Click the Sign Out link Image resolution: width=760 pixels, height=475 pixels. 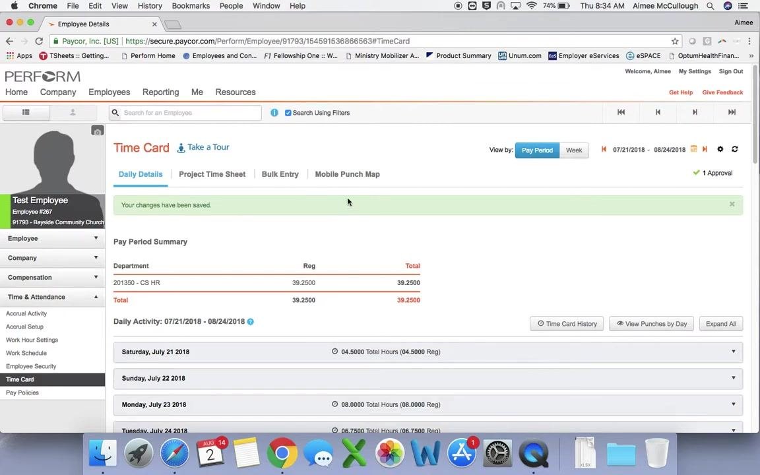click(731, 71)
